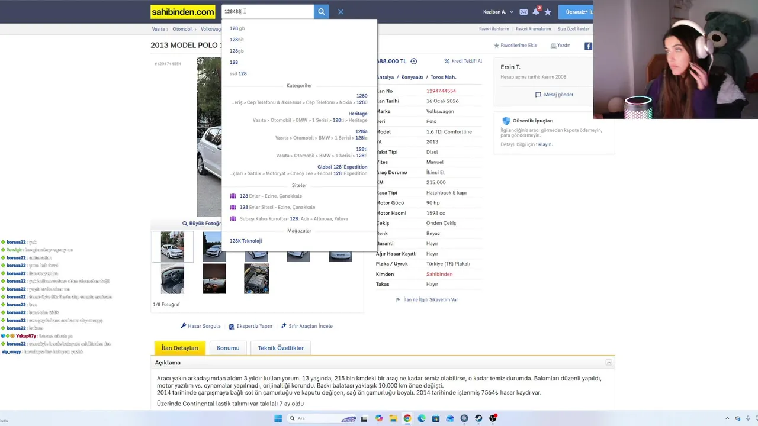
Task: Click the seller name Ersin T.
Action: coord(510,67)
